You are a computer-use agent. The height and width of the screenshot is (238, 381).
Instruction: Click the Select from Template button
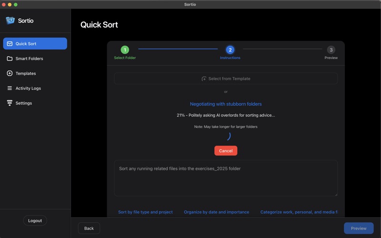pyautogui.click(x=226, y=79)
